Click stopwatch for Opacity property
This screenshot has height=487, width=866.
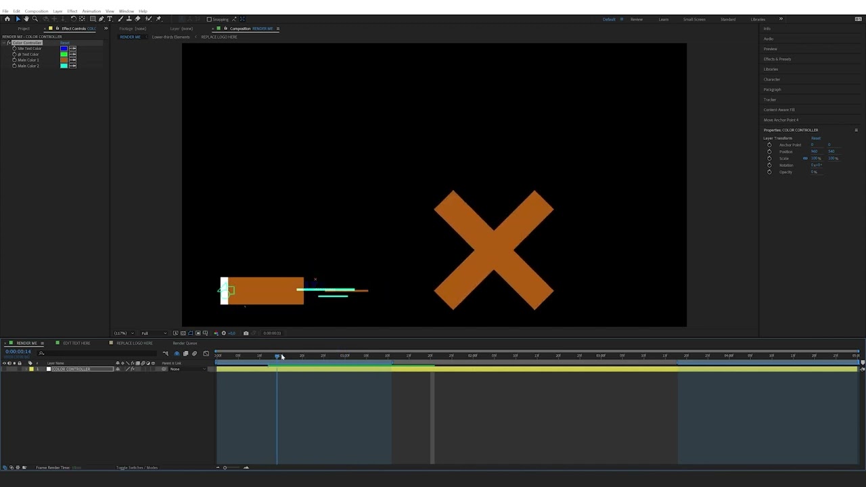pos(769,172)
